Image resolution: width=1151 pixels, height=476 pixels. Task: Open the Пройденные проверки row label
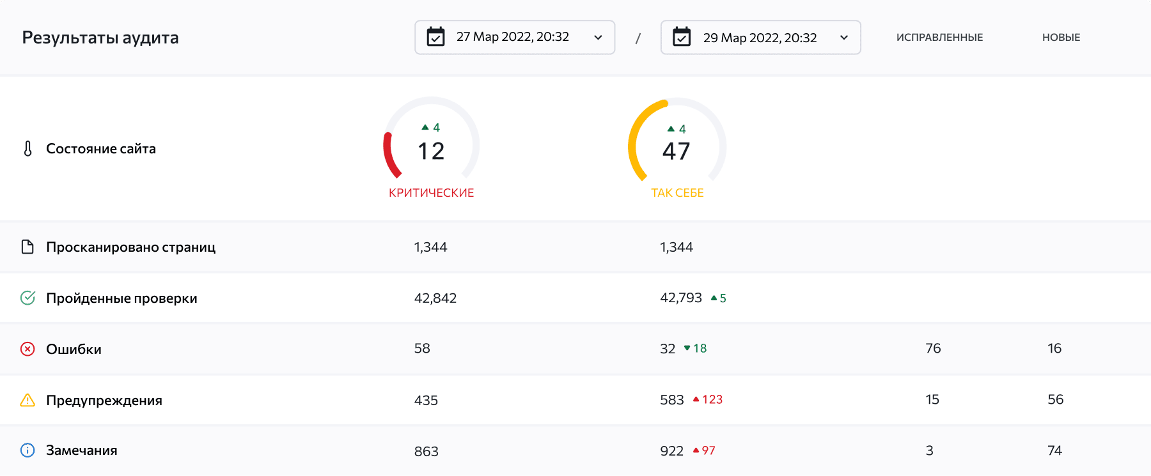point(121,298)
